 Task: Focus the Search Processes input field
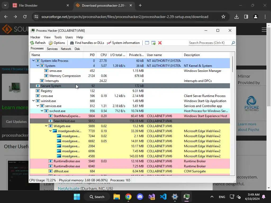pyautogui.click(x=210, y=43)
